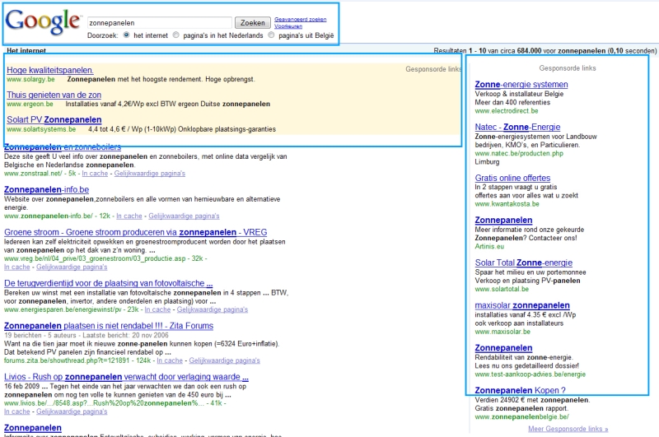This screenshot has height=437, width=659.
Task: Open 'Gelijkwaardige pagina's' for energiesparen.be result
Action: [x=213, y=309]
